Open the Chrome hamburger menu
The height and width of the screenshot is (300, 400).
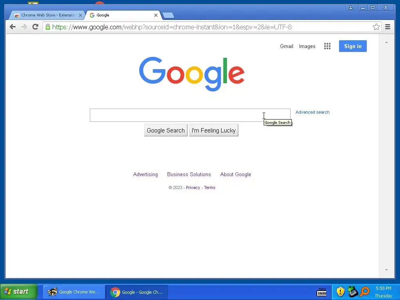click(x=387, y=27)
